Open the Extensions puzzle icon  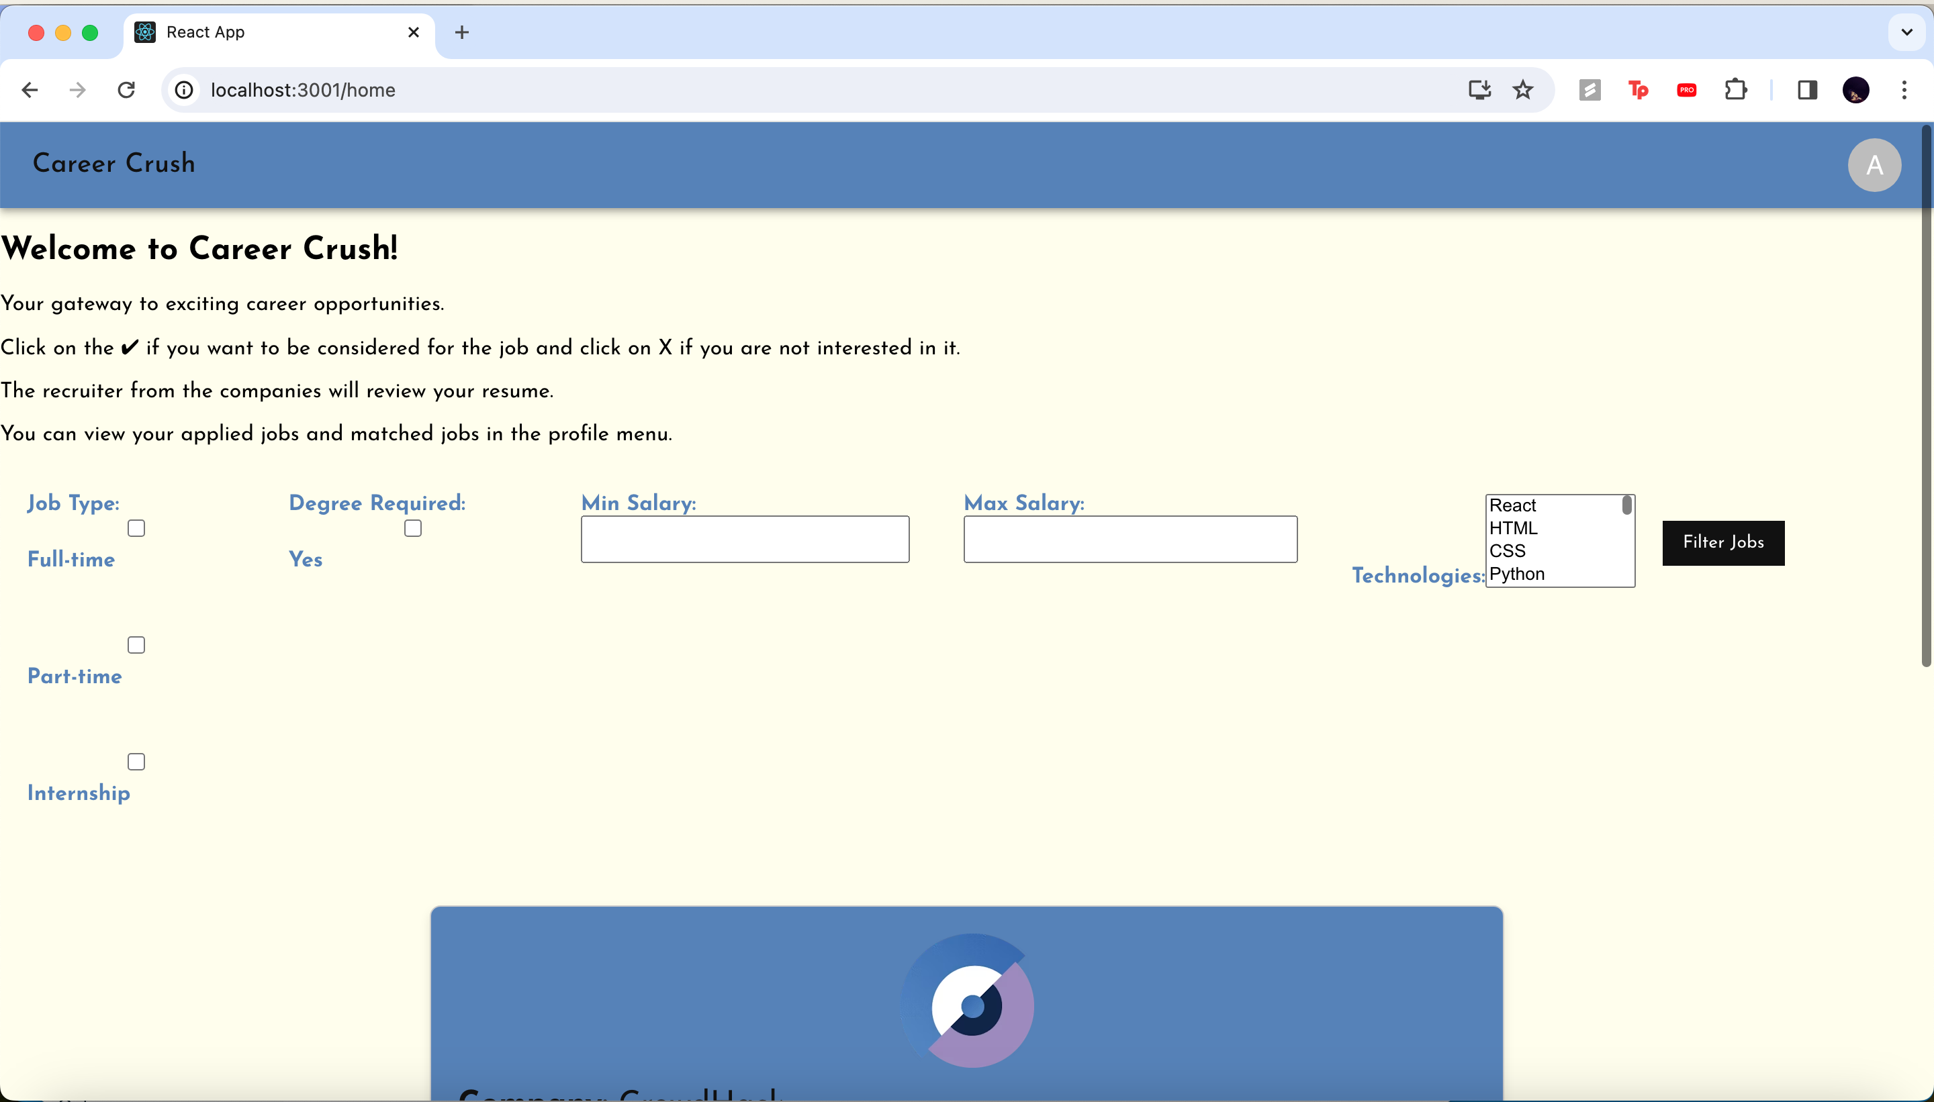[x=1735, y=90]
